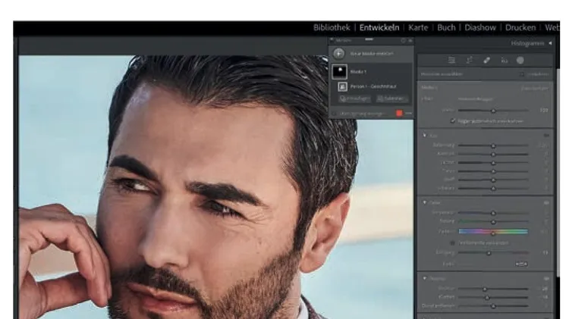Click the Hinzufügen button in Masks panel
This screenshot has height=319, width=569.
click(354, 99)
